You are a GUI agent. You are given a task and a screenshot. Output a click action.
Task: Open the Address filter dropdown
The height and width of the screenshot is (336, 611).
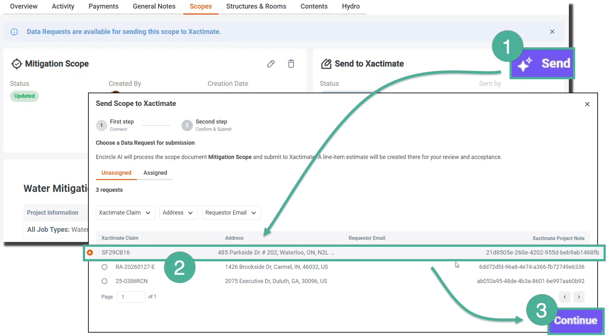pyautogui.click(x=178, y=213)
